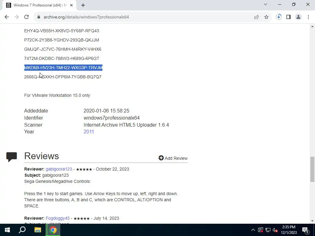This screenshot has width=315, height=236.
Task: Open the downloads indicator in Chrome
Action: point(279,17)
